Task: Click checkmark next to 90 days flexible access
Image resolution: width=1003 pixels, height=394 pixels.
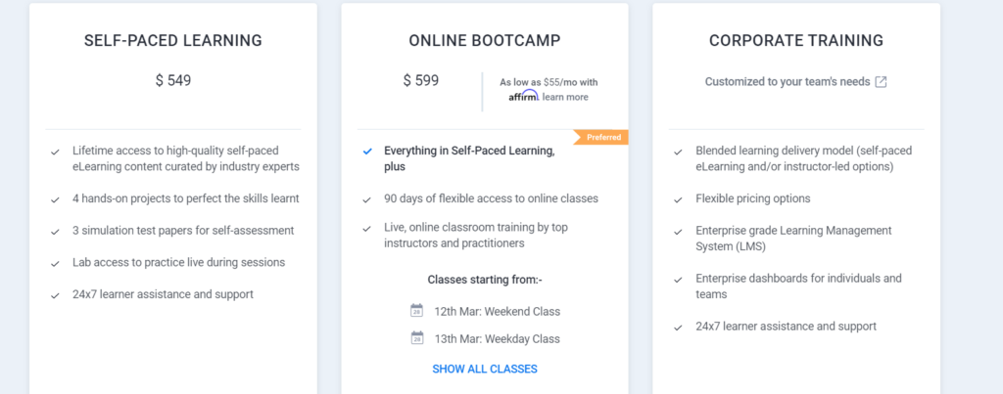Action: pos(367,198)
